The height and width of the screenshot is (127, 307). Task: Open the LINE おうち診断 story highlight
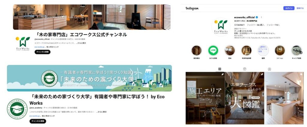coord(213,51)
